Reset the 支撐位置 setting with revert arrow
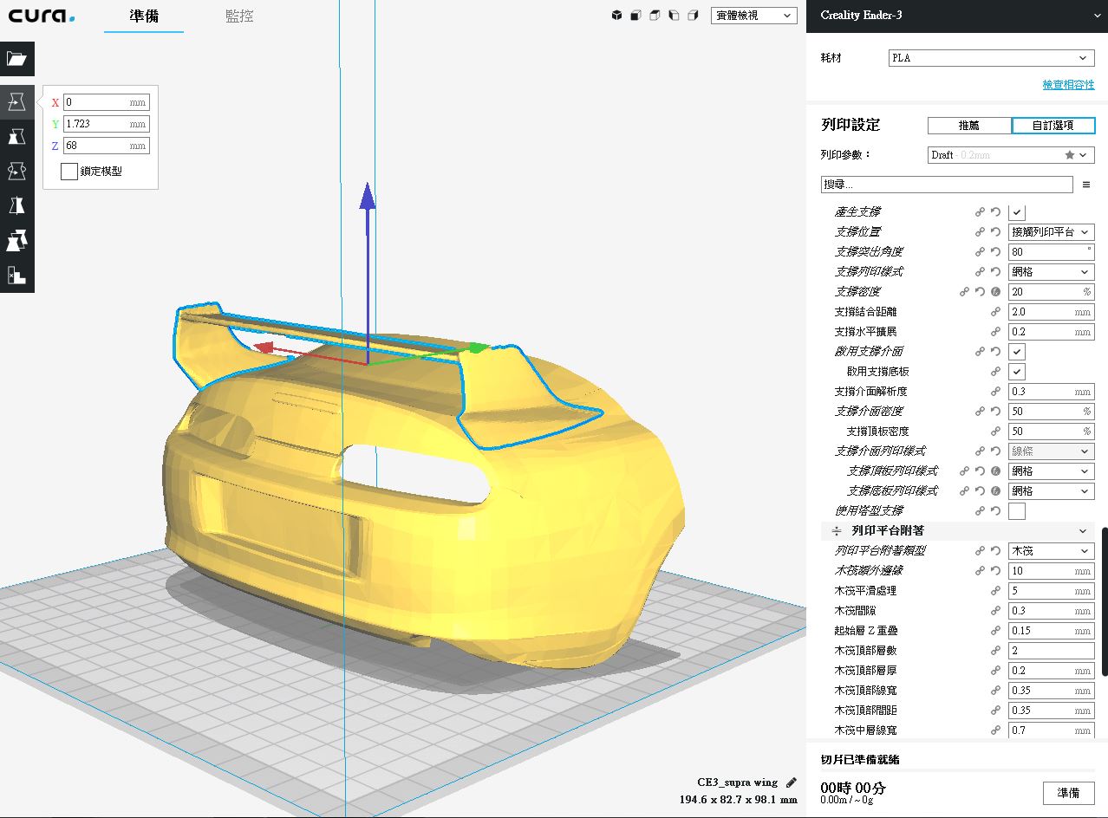The image size is (1108, 818). tap(996, 231)
